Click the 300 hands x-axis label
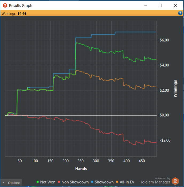This screenshot has height=187, width=184. (x=96, y=161)
